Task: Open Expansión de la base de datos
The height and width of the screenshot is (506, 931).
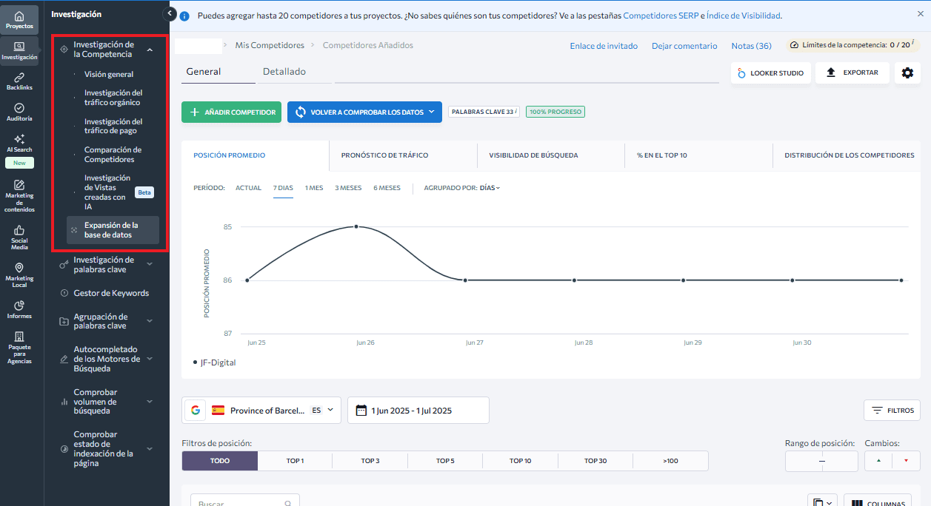Action: click(x=113, y=230)
